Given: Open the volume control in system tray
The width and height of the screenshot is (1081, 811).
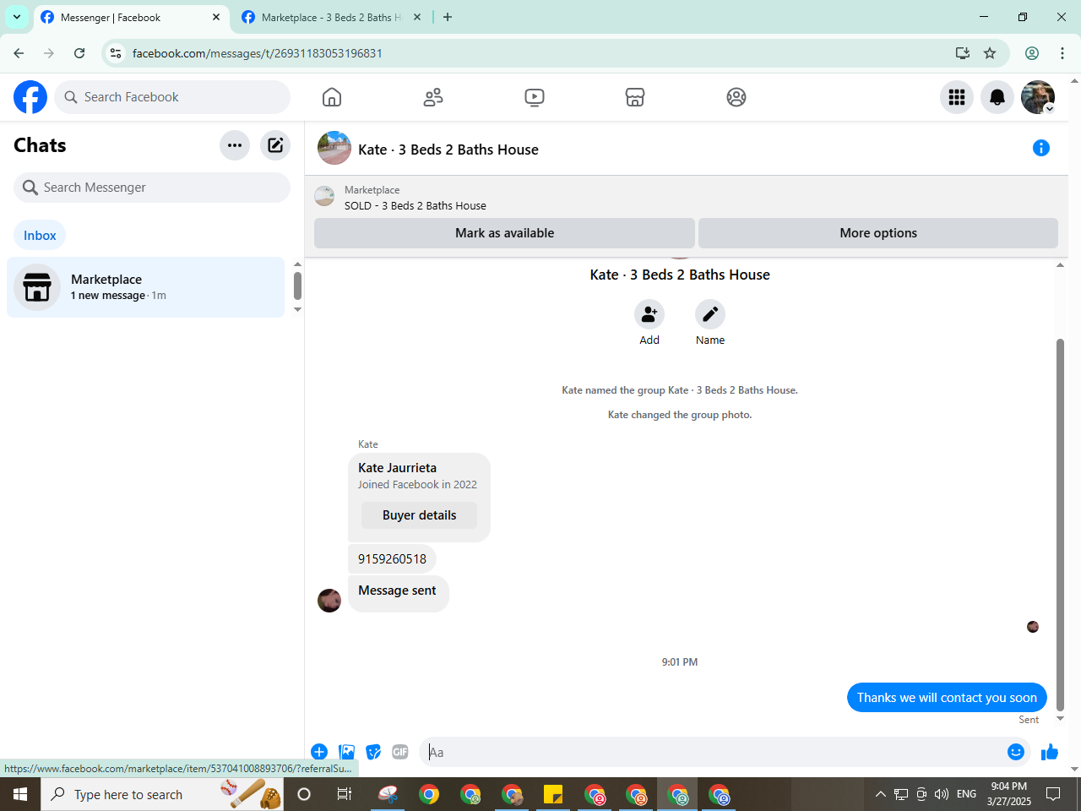Looking at the screenshot, I should 942,794.
